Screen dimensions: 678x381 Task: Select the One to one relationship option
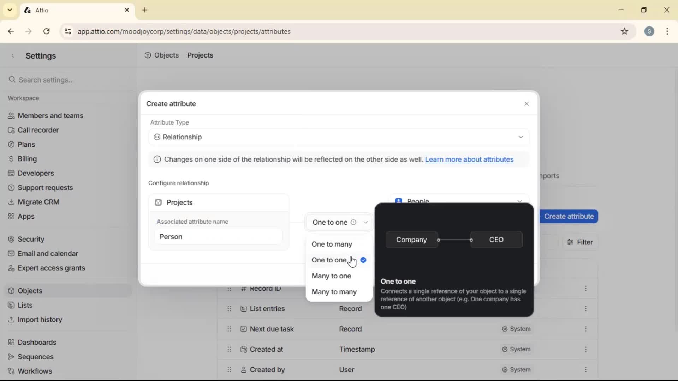click(x=329, y=260)
